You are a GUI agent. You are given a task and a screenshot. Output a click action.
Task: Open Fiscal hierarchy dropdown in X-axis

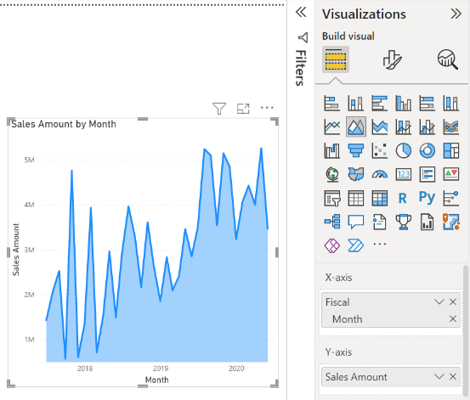point(439,301)
